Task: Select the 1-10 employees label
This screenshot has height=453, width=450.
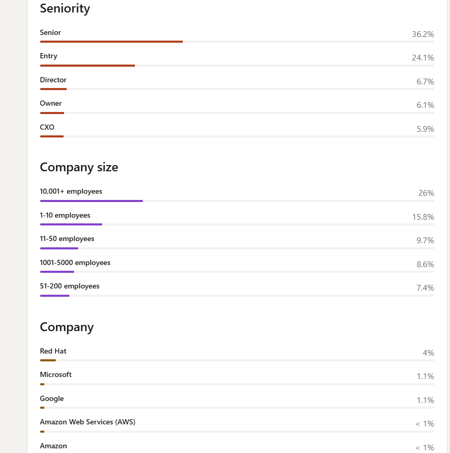Action: (65, 215)
